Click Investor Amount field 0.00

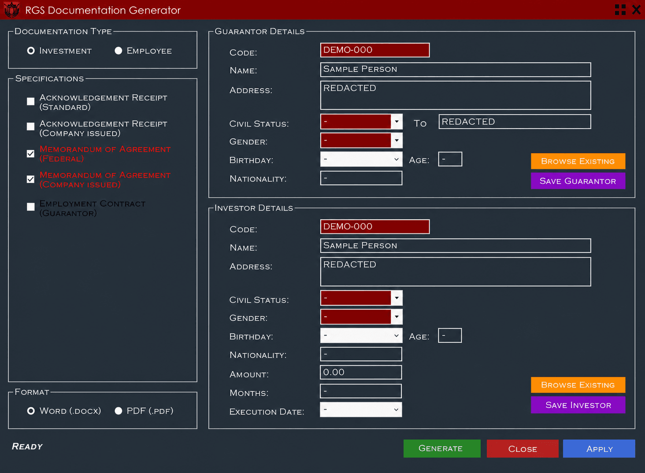coord(361,372)
